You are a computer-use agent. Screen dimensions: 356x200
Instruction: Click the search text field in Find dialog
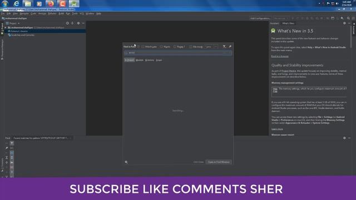(x=178, y=53)
